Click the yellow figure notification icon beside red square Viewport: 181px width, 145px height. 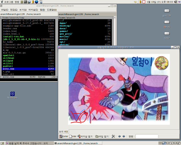140,2
